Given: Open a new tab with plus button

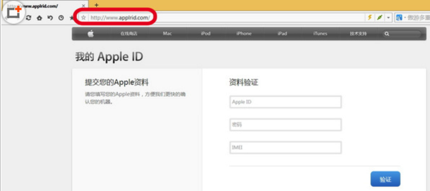Looking at the screenshot, I should (x=96, y=5).
